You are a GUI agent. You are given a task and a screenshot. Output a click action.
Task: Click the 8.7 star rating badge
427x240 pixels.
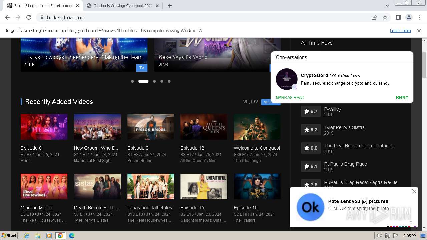click(x=311, y=111)
